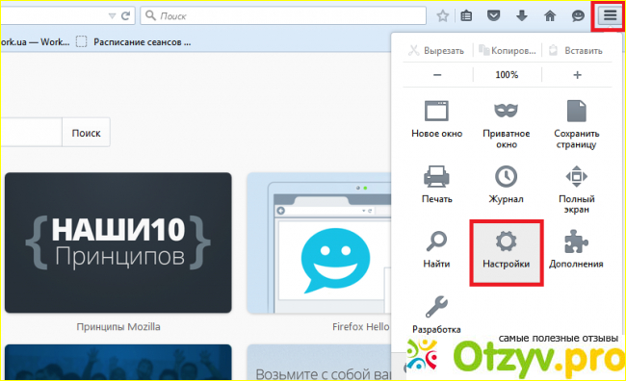Click the search magnifier in the search bar
626x381 pixels.
coord(150,15)
